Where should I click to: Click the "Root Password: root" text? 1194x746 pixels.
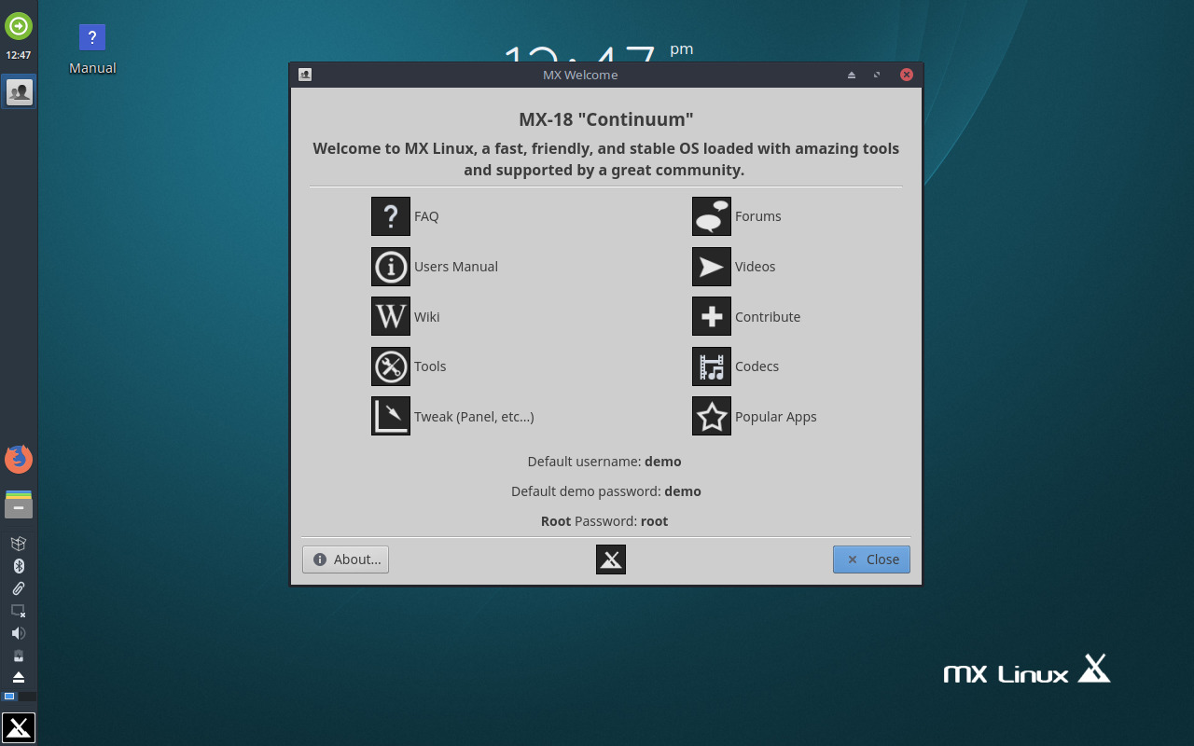(604, 521)
